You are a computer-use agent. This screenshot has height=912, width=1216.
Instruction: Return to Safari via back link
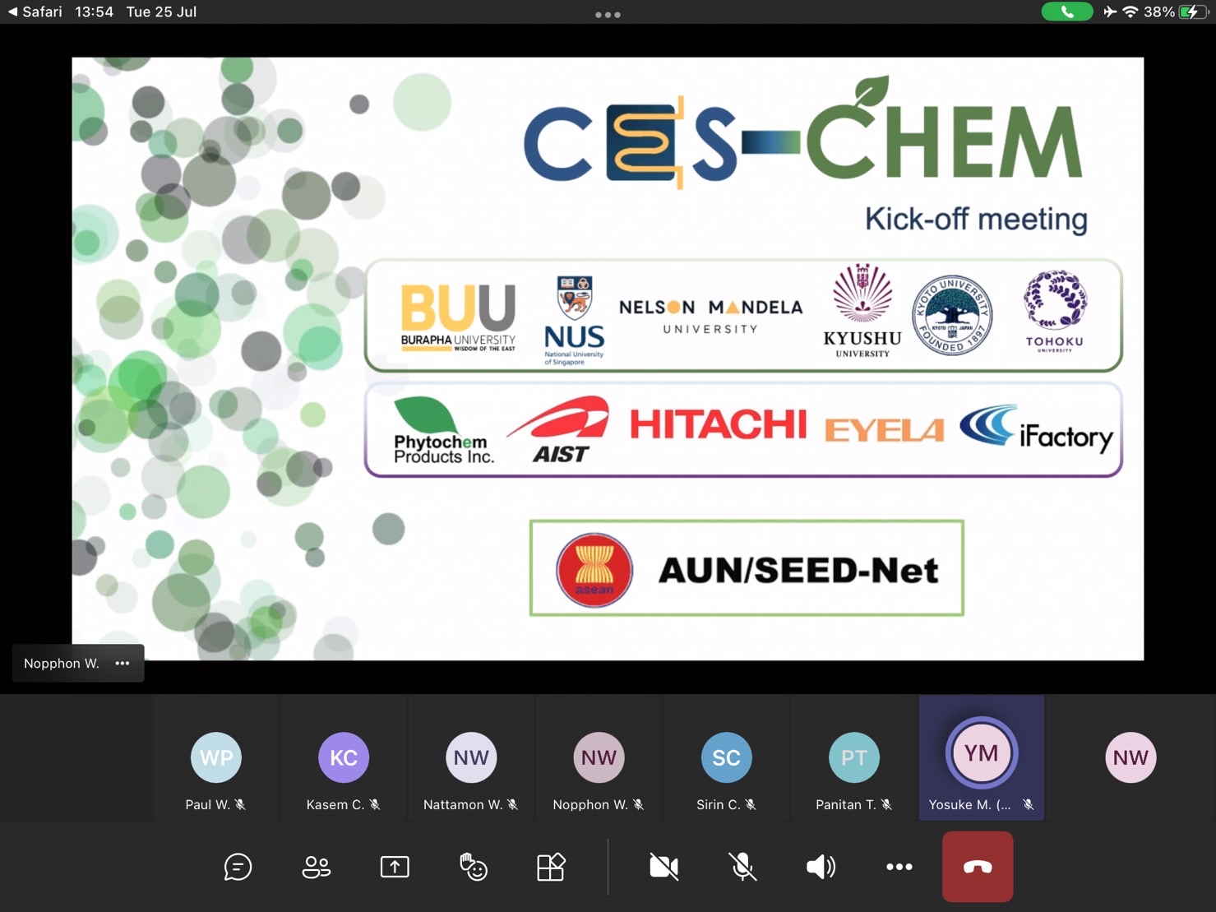click(x=35, y=12)
